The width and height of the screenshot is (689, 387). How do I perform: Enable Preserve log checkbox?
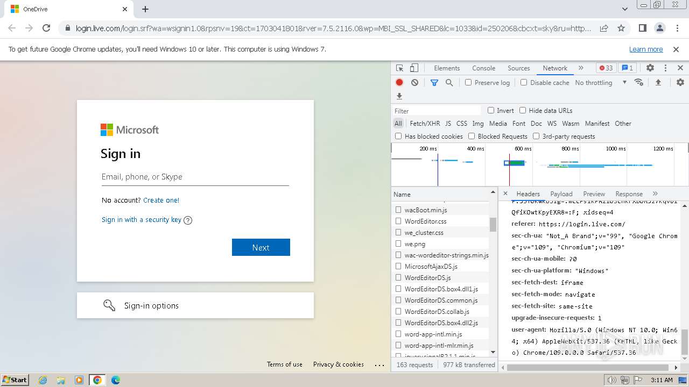pos(468,82)
